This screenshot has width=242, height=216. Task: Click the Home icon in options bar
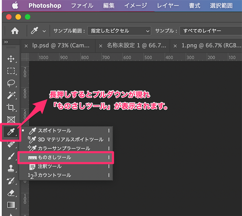point(15,31)
